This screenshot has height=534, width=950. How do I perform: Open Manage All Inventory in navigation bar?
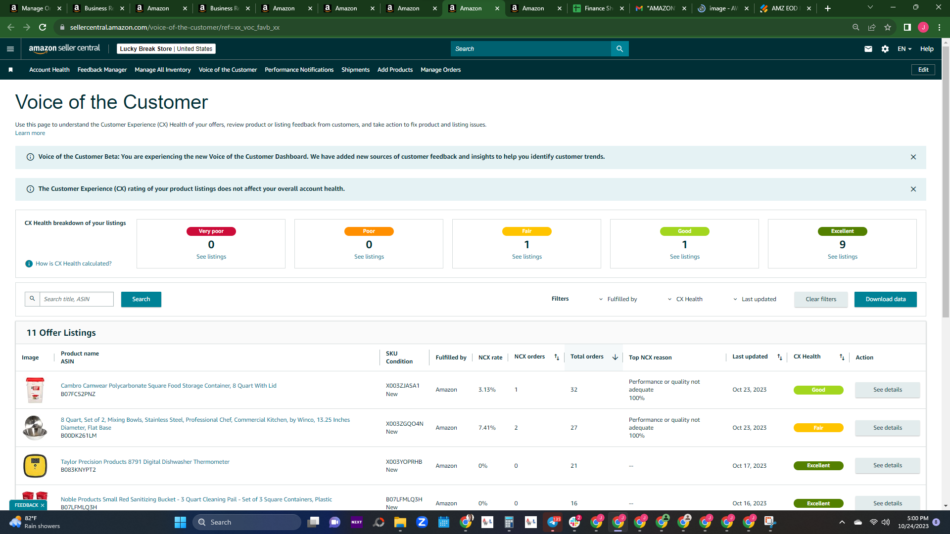coord(163,70)
